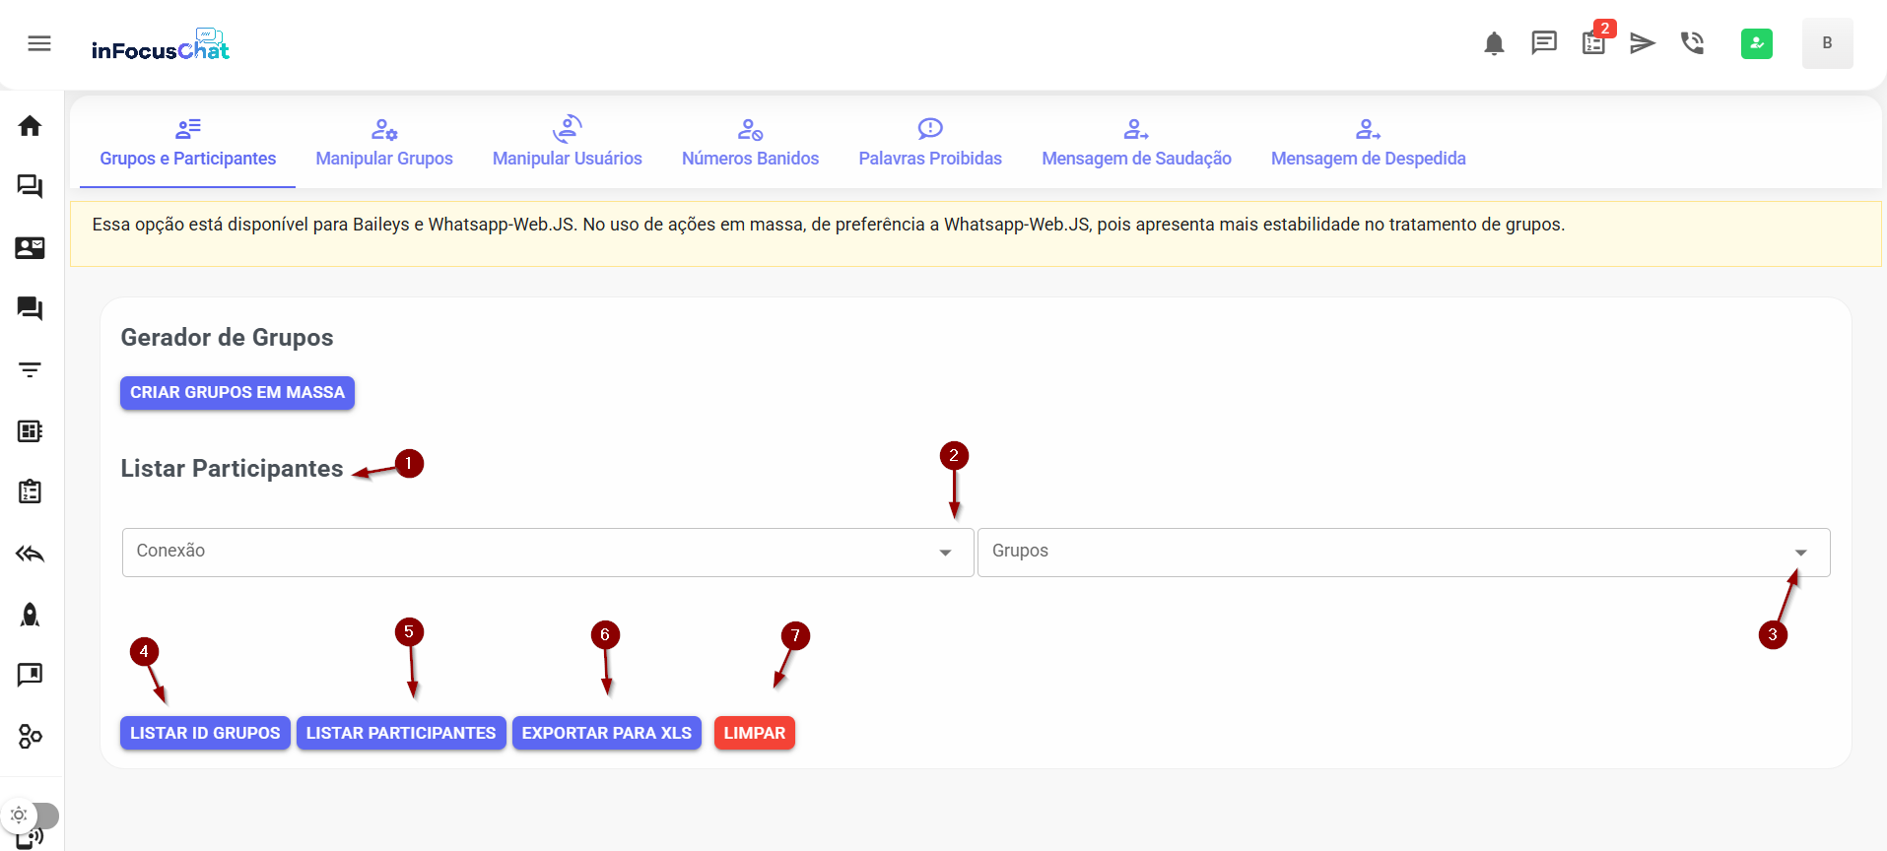This screenshot has width=1887, height=851.
Task: Open the hamburger menu
Action: 39,43
